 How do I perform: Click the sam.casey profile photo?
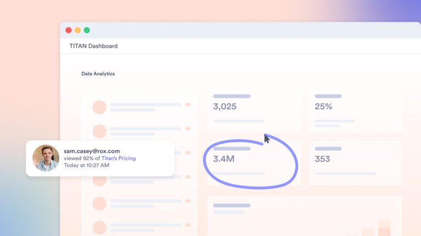[46, 158]
